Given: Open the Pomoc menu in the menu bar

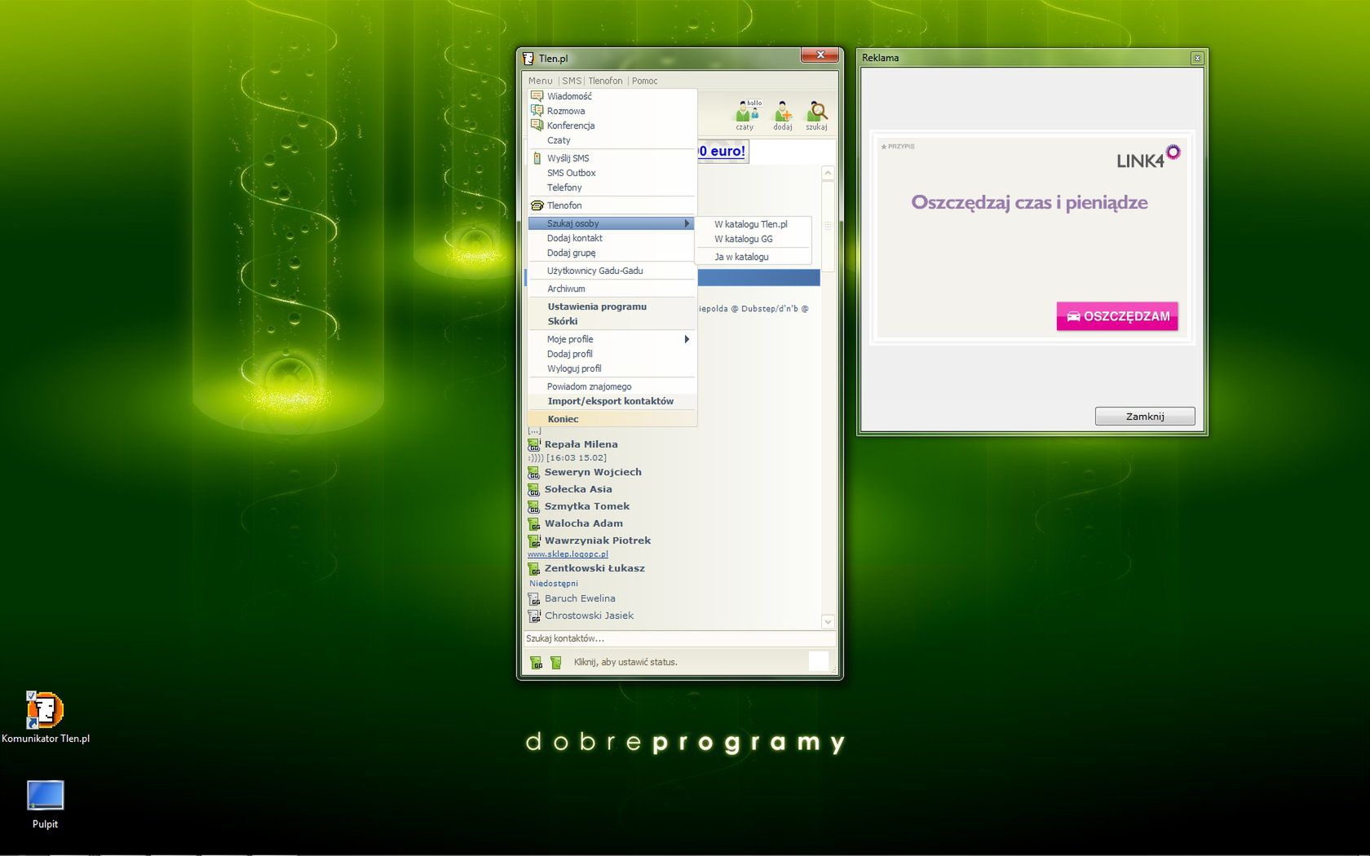Looking at the screenshot, I should coord(644,81).
